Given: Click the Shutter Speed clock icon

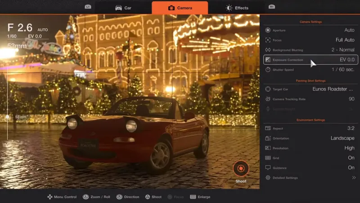Looking at the screenshot, I should point(268,70).
